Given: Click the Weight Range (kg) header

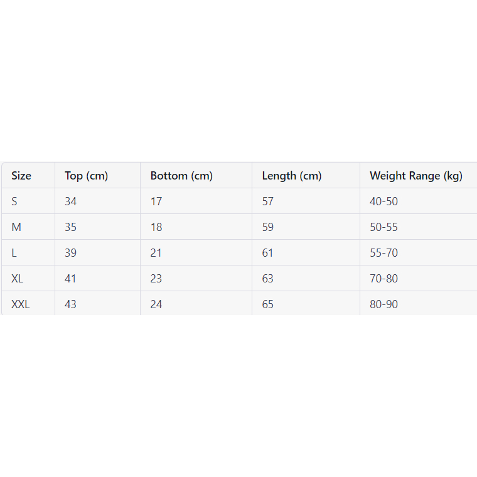Looking at the screenshot, I should click(416, 176).
